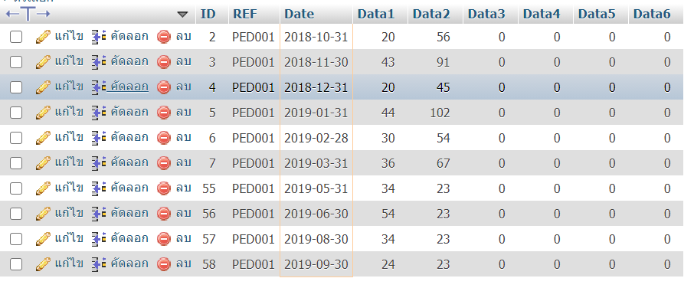The image size is (694, 288).
Task: Sort by the Data1 column header
Action: [376, 14]
